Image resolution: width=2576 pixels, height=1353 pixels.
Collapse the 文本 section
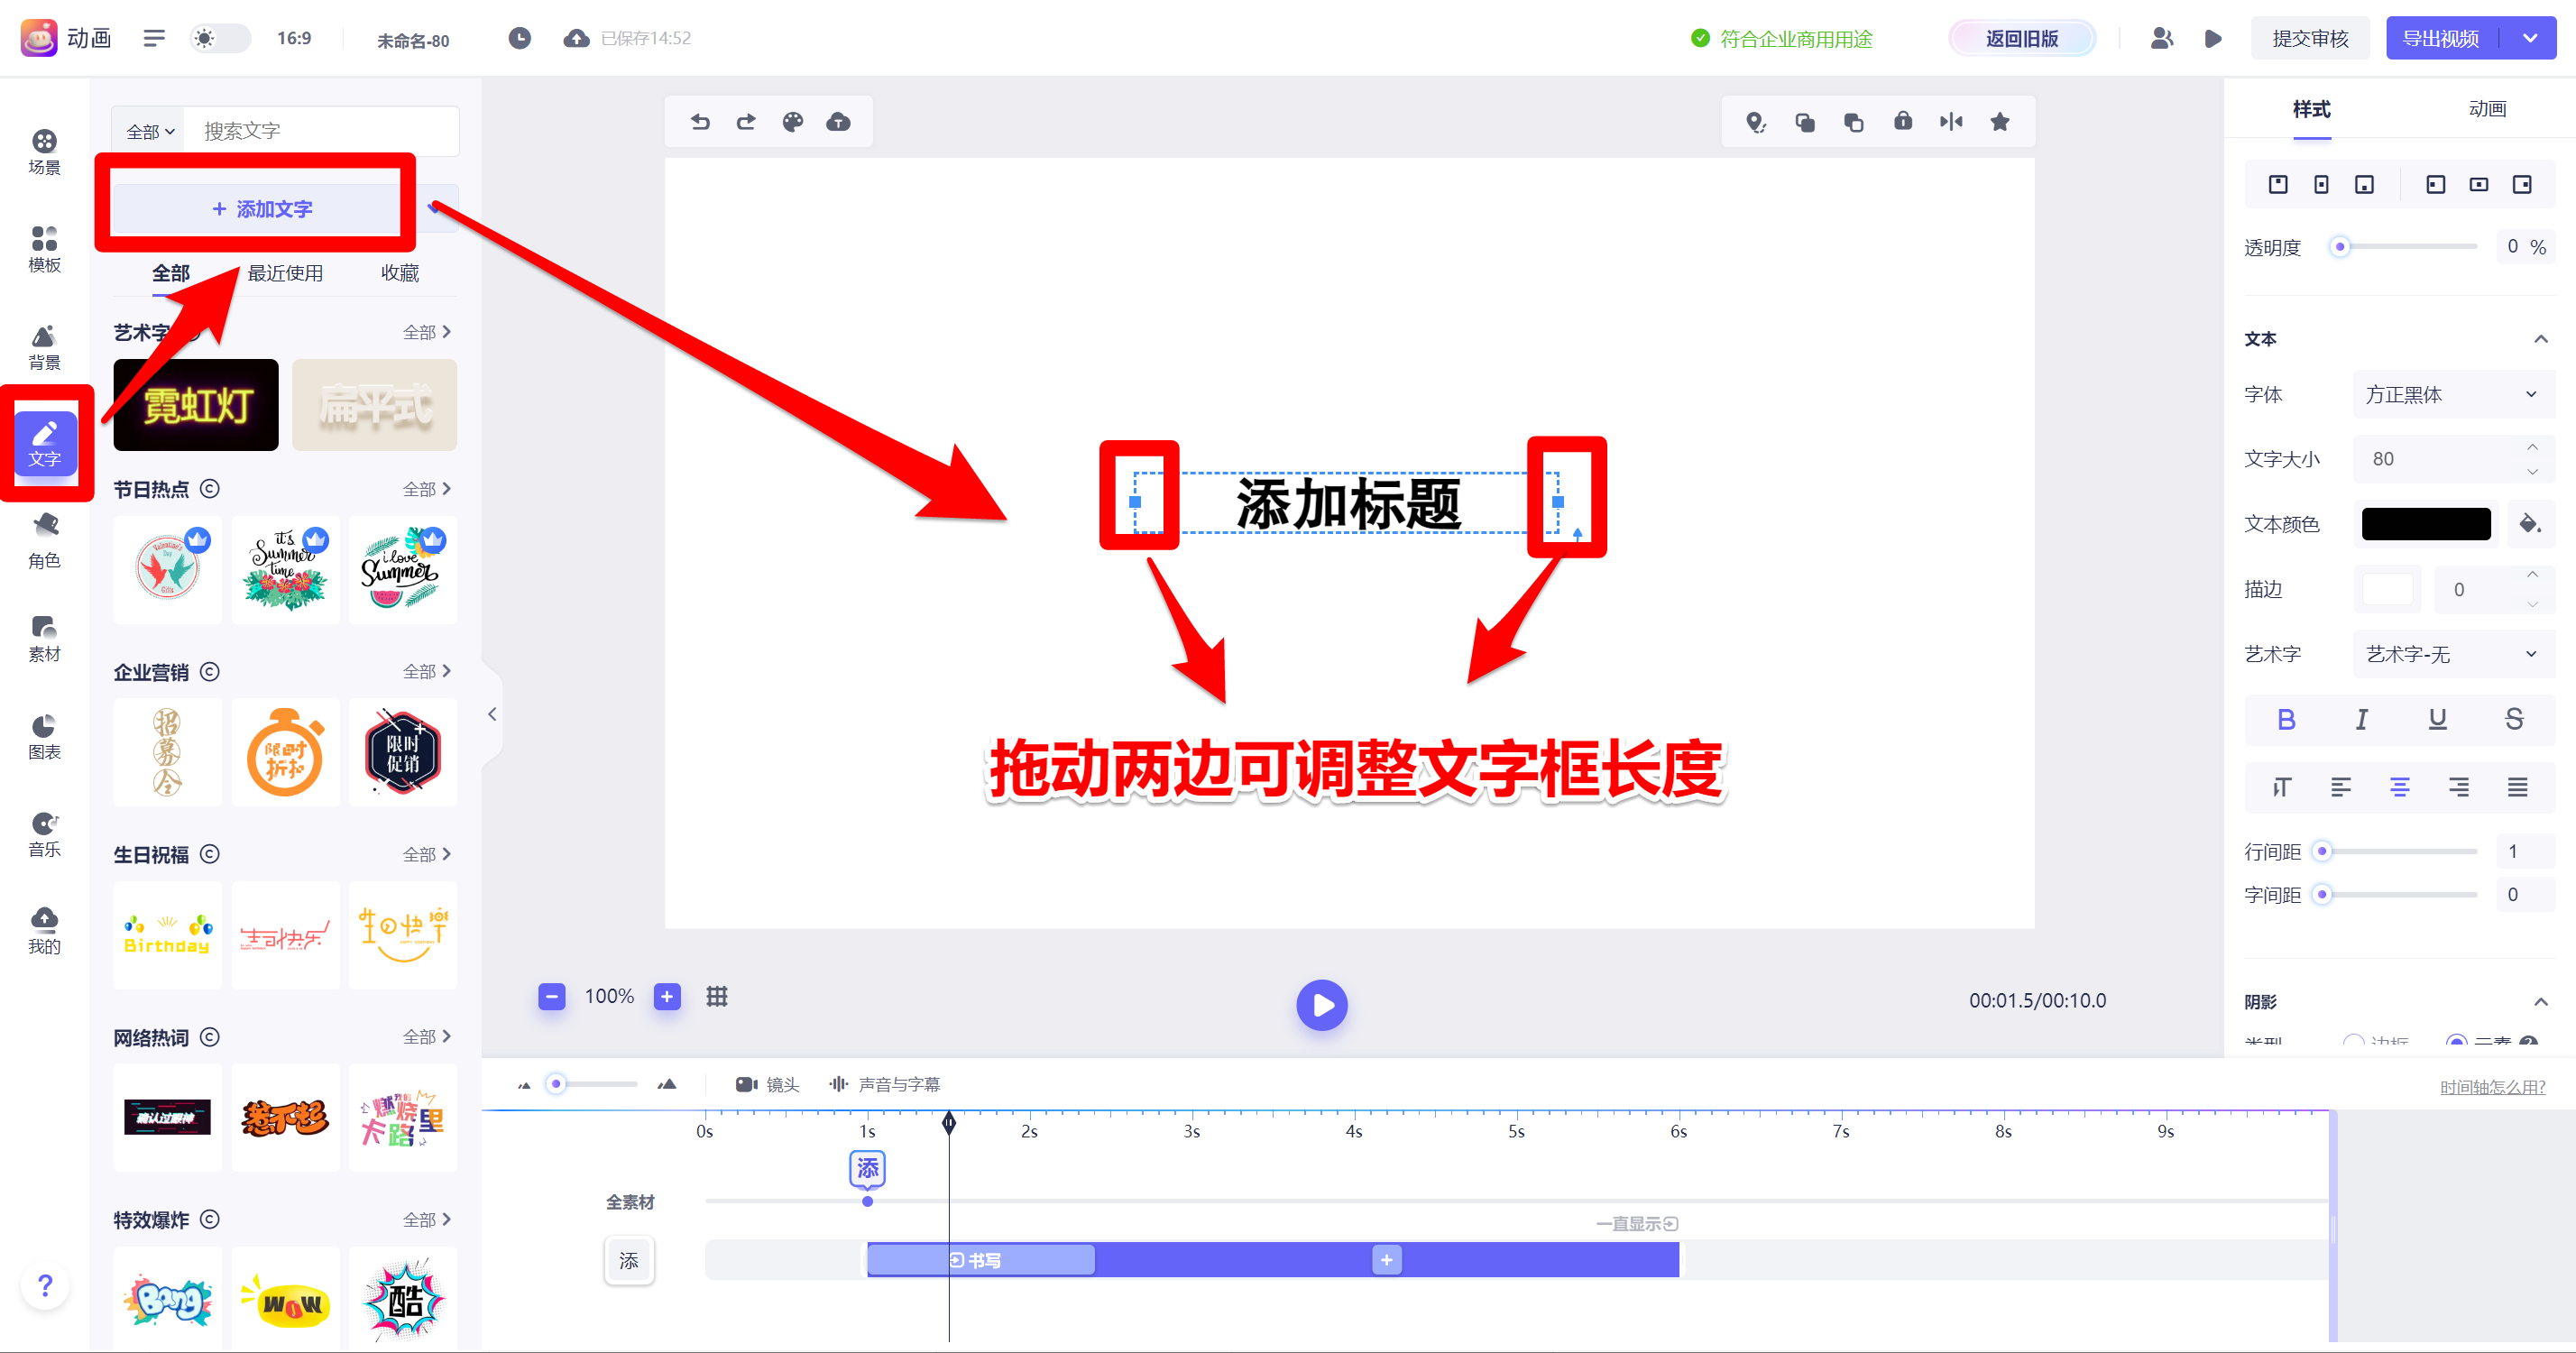click(x=2541, y=339)
